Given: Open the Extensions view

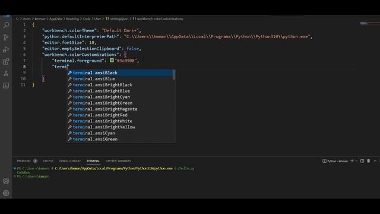Looking at the screenshot, I should [x=6, y=61].
